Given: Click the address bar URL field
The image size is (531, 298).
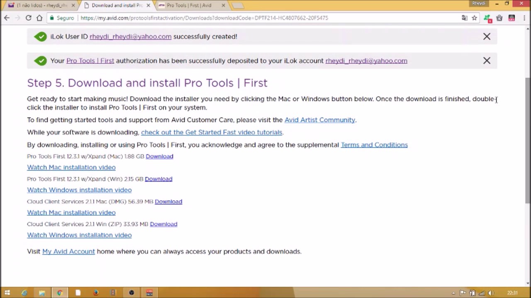Looking at the screenshot, I should click(265, 18).
